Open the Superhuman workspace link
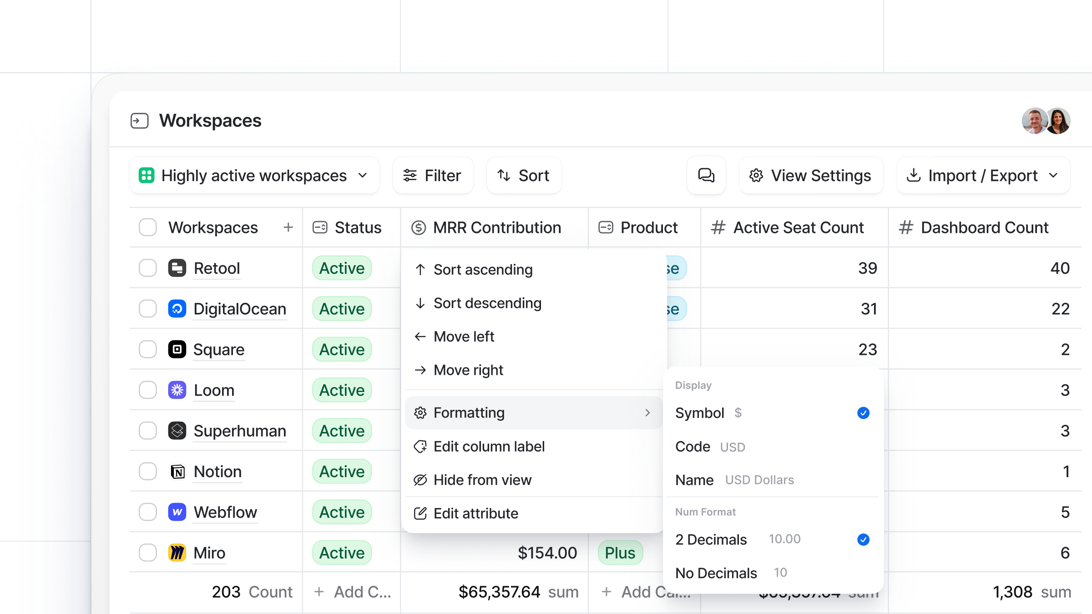 240,431
